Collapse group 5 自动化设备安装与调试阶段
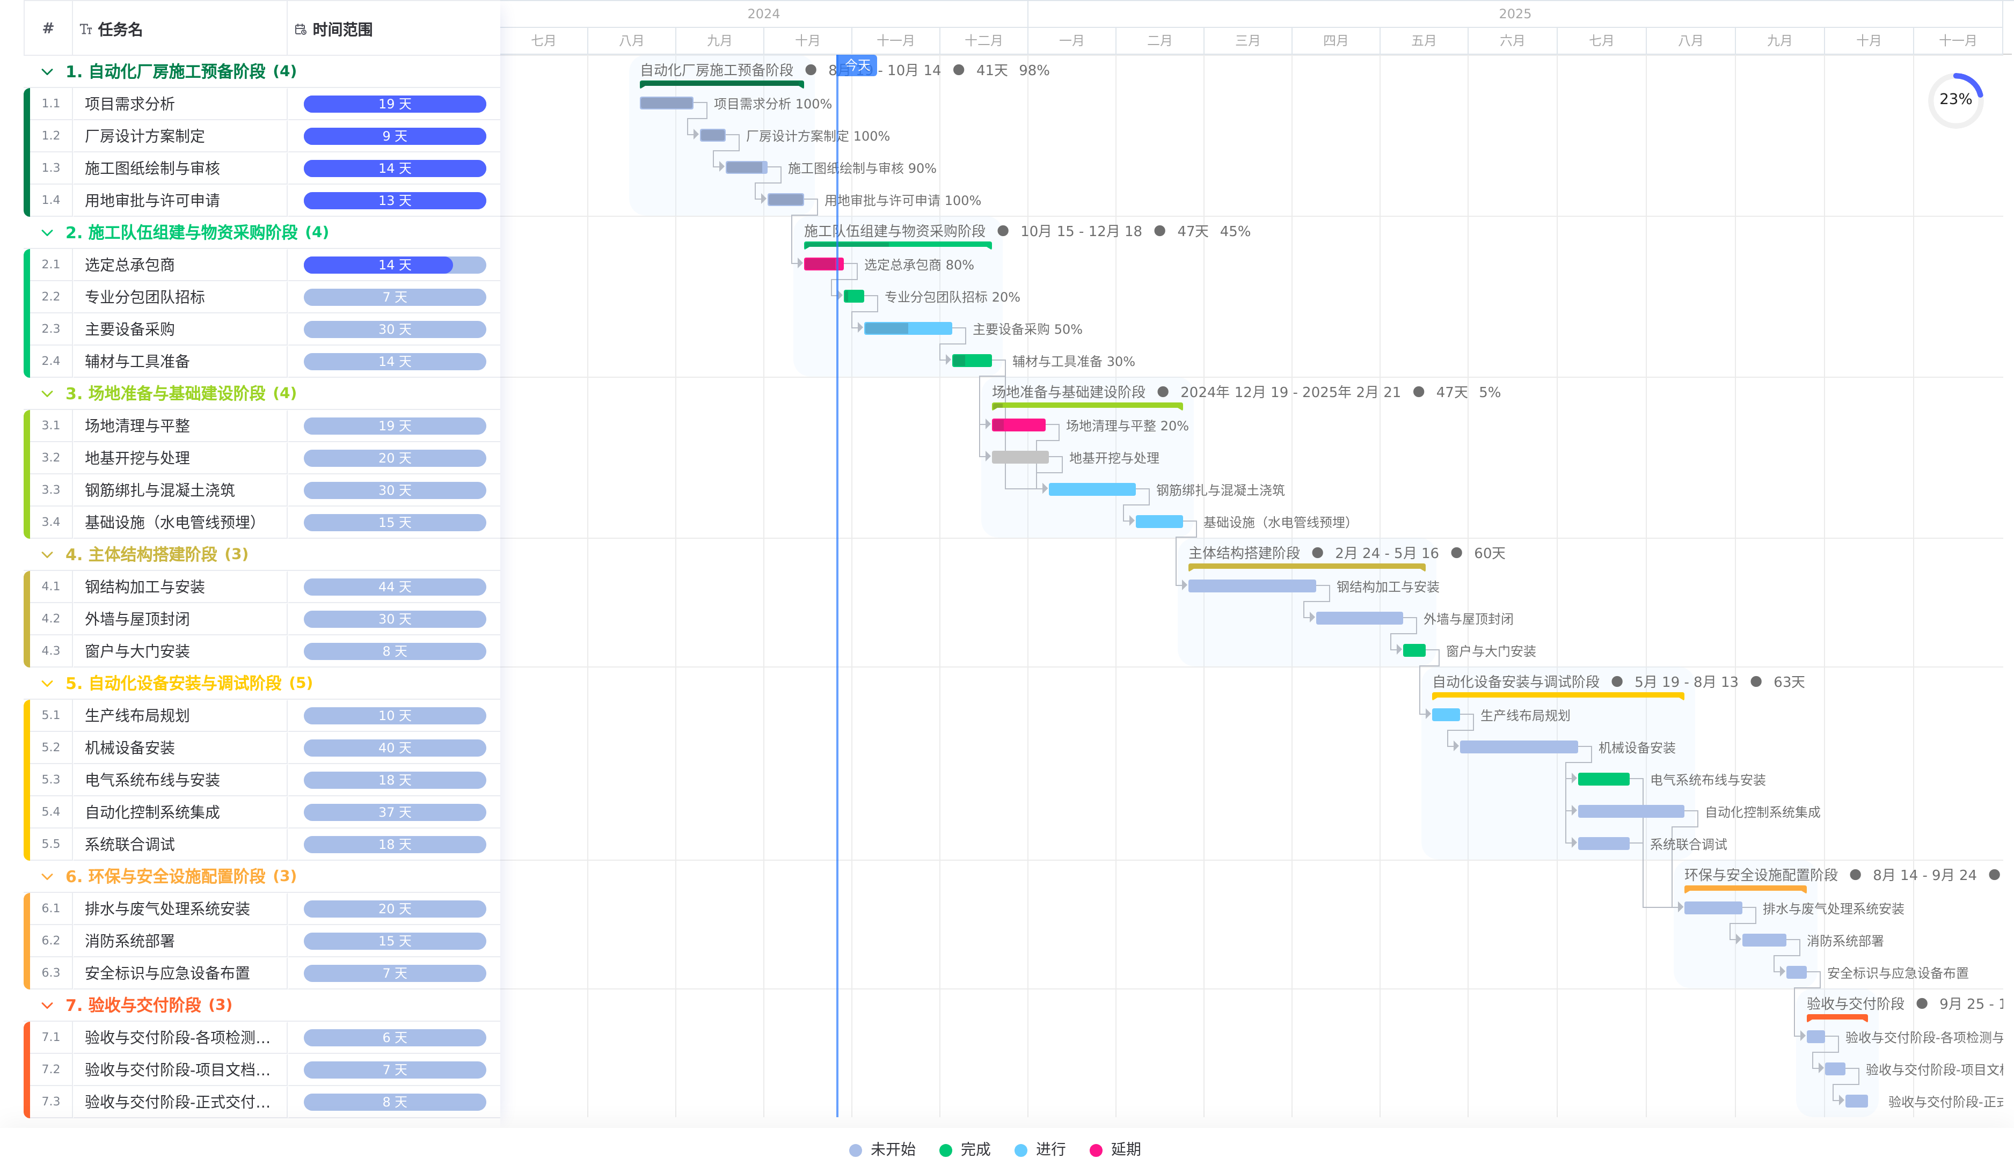This screenshot has height=1173, width=2014. 47,683
